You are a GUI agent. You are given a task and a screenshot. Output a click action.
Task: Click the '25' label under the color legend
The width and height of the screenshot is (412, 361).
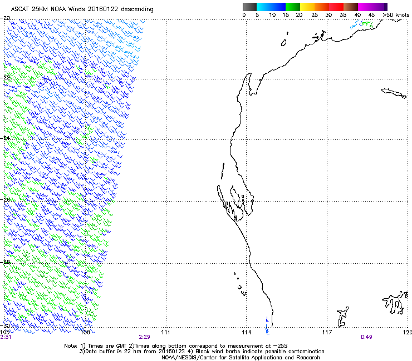[x=315, y=15]
